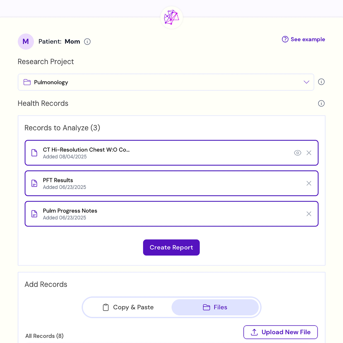Remove Pulm Progress Notes from the list
This screenshot has height=343, width=343.
[x=309, y=214]
